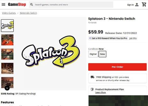
Task: Click the Pro reward sparkle icon
Action: click(x=90, y=38)
